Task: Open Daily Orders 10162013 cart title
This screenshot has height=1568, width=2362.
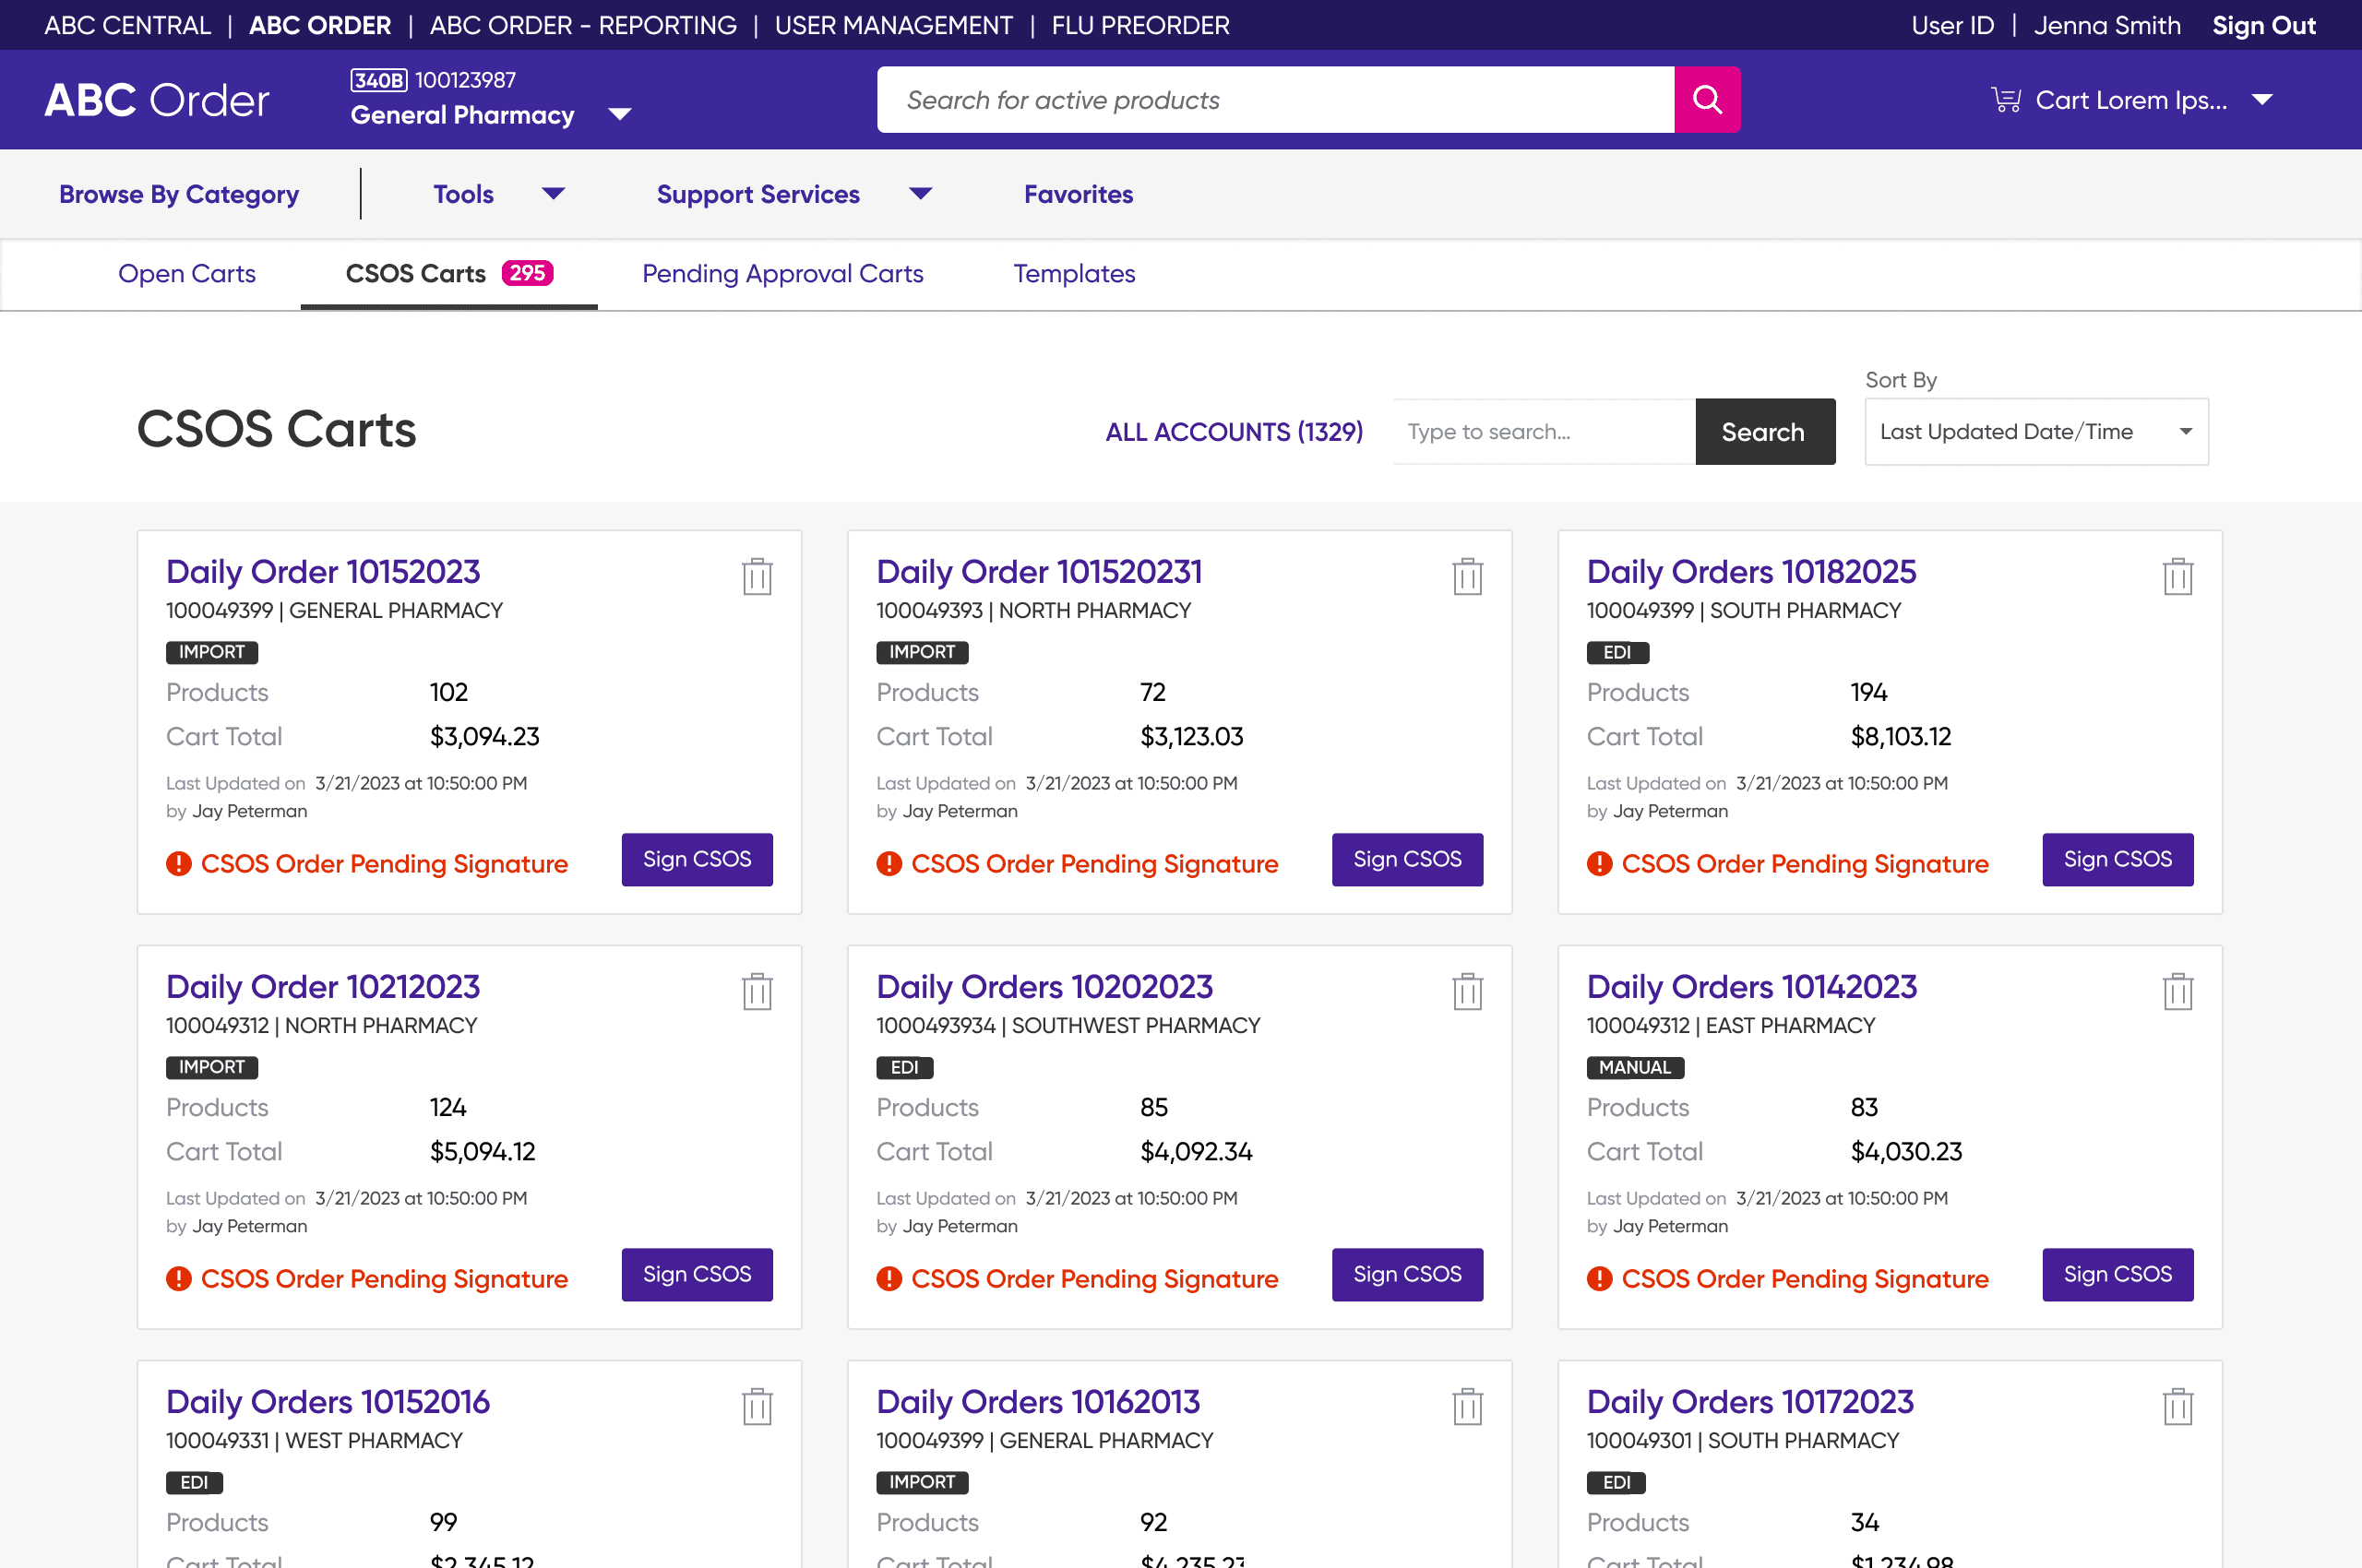Action: tap(1037, 1402)
